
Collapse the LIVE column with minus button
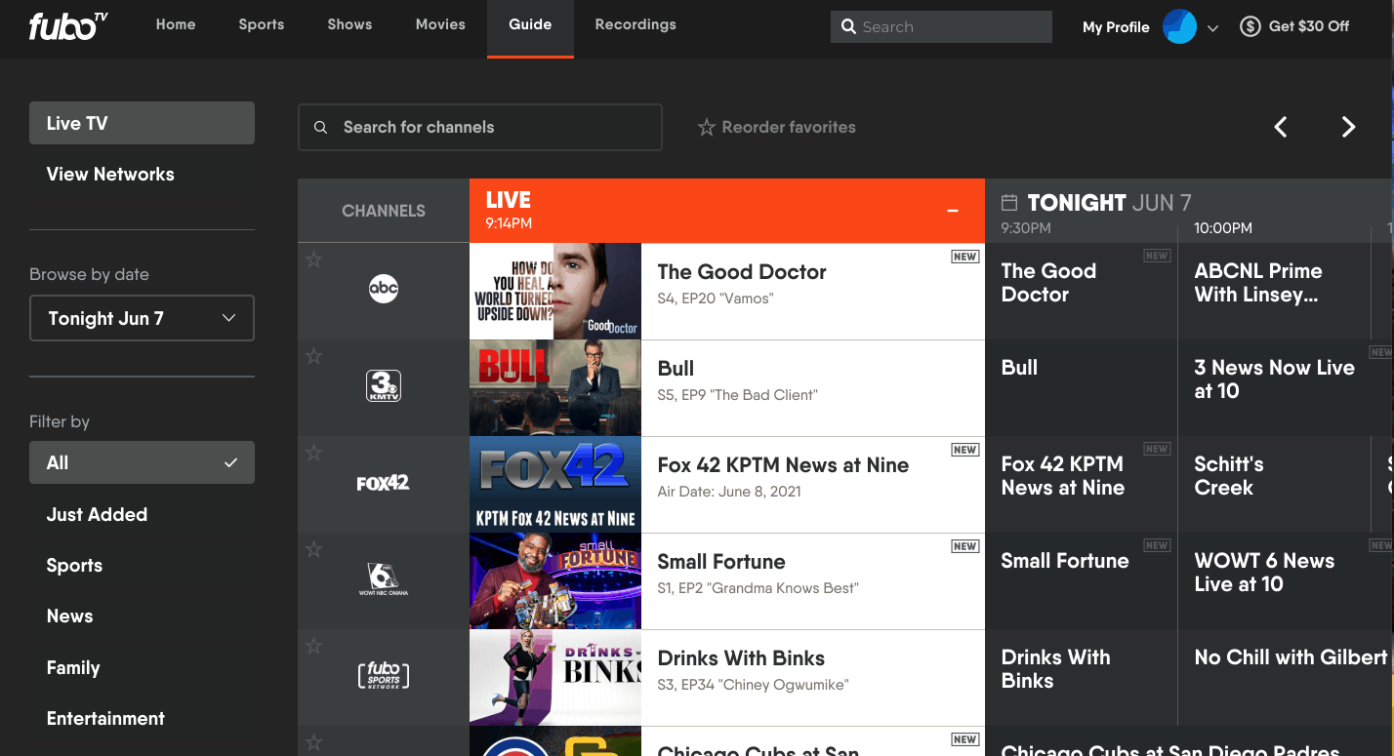952,211
